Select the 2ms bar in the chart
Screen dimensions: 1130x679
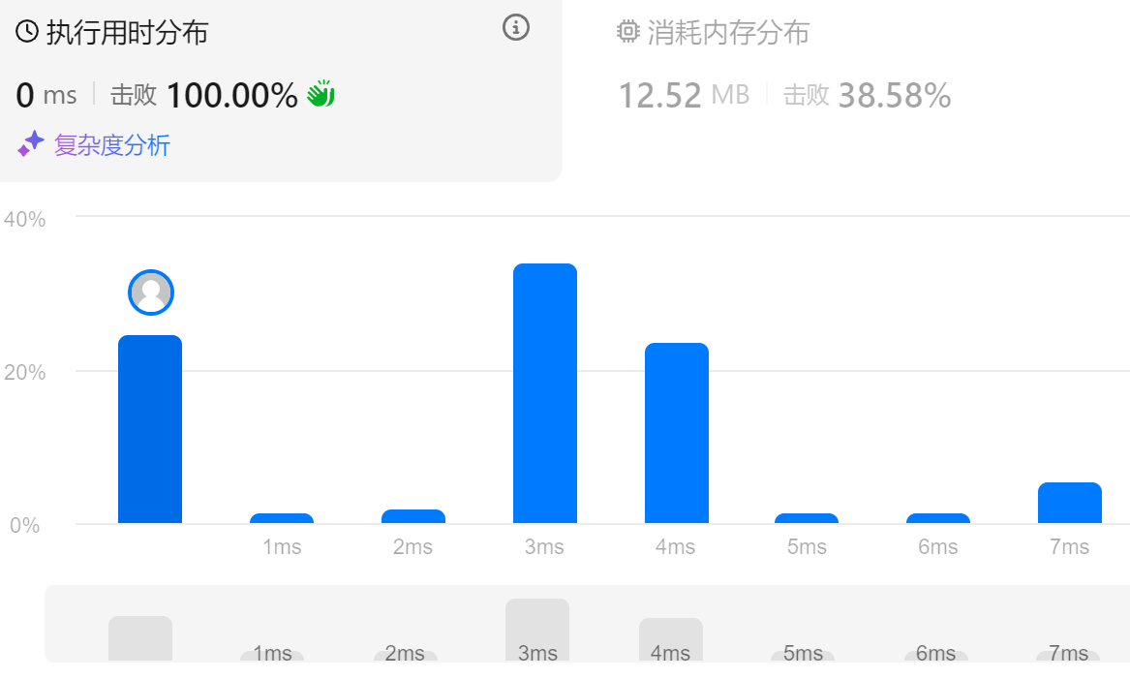click(x=412, y=516)
